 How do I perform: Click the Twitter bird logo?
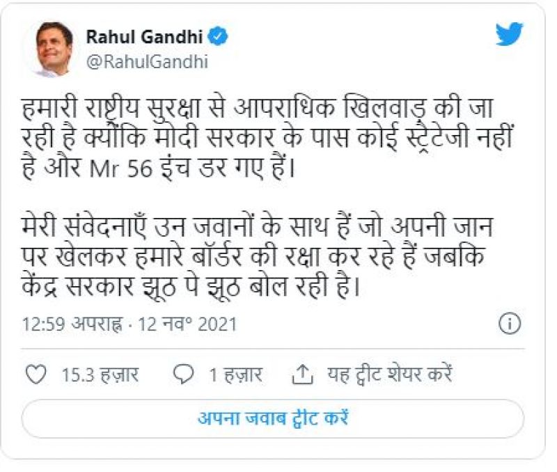click(x=510, y=34)
